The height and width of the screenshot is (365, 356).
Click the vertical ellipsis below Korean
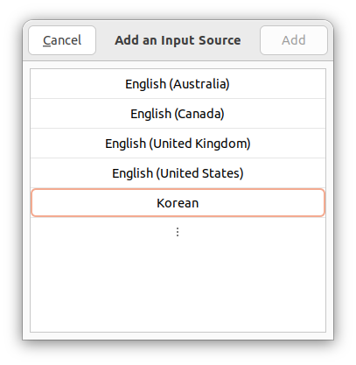(178, 232)
